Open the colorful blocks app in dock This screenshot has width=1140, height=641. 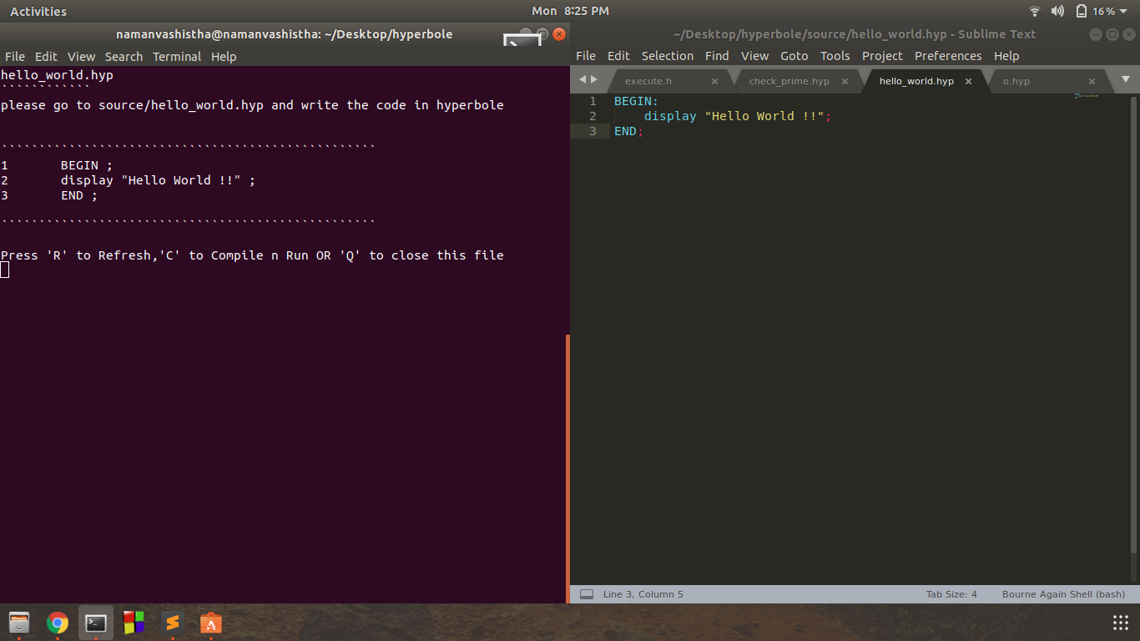[134, 623]
